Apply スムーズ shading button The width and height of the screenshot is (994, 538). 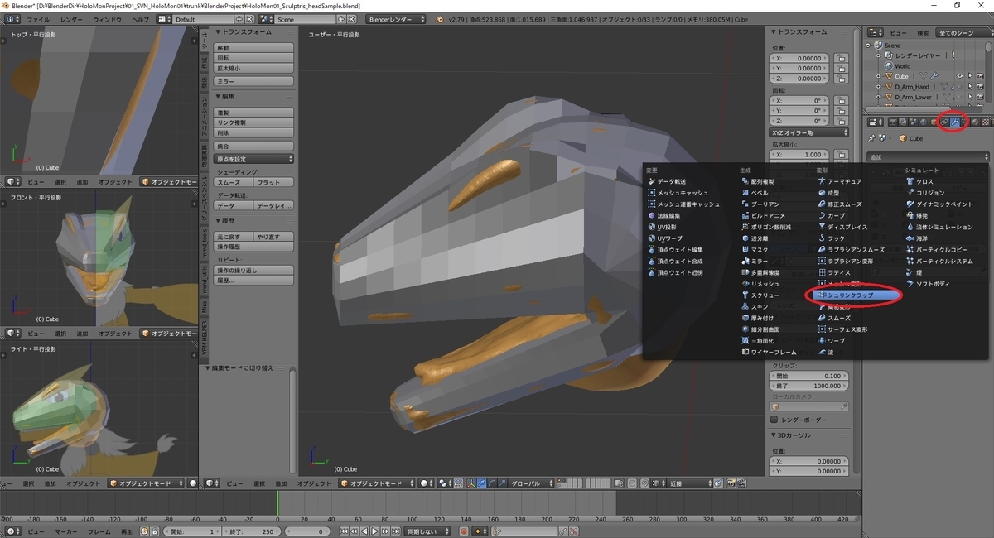(234, 182)
